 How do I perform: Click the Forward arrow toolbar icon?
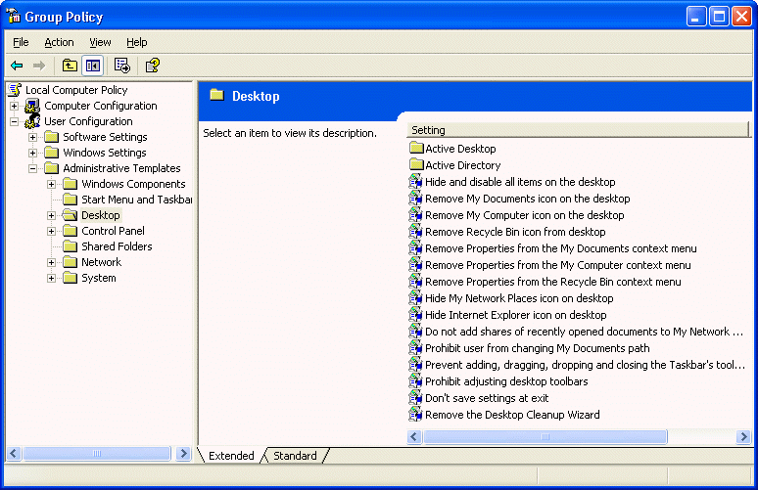[x=39, y=66]
